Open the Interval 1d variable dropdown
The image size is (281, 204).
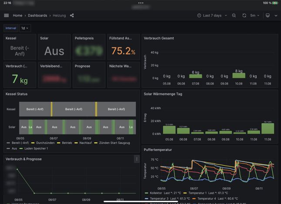click(x=25, y=28)
